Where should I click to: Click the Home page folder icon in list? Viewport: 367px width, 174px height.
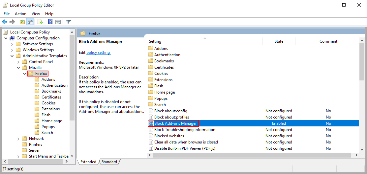tap(151, 92)
